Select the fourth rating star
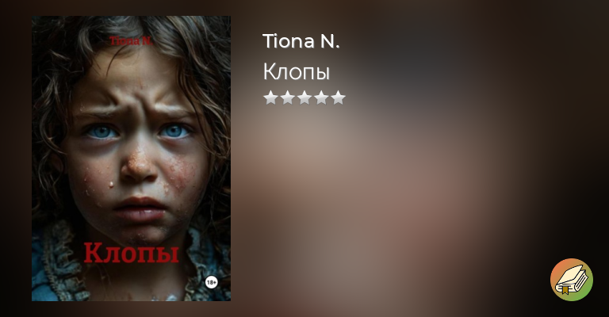Viewport: 609px width, 317px height. coord(321,97)
